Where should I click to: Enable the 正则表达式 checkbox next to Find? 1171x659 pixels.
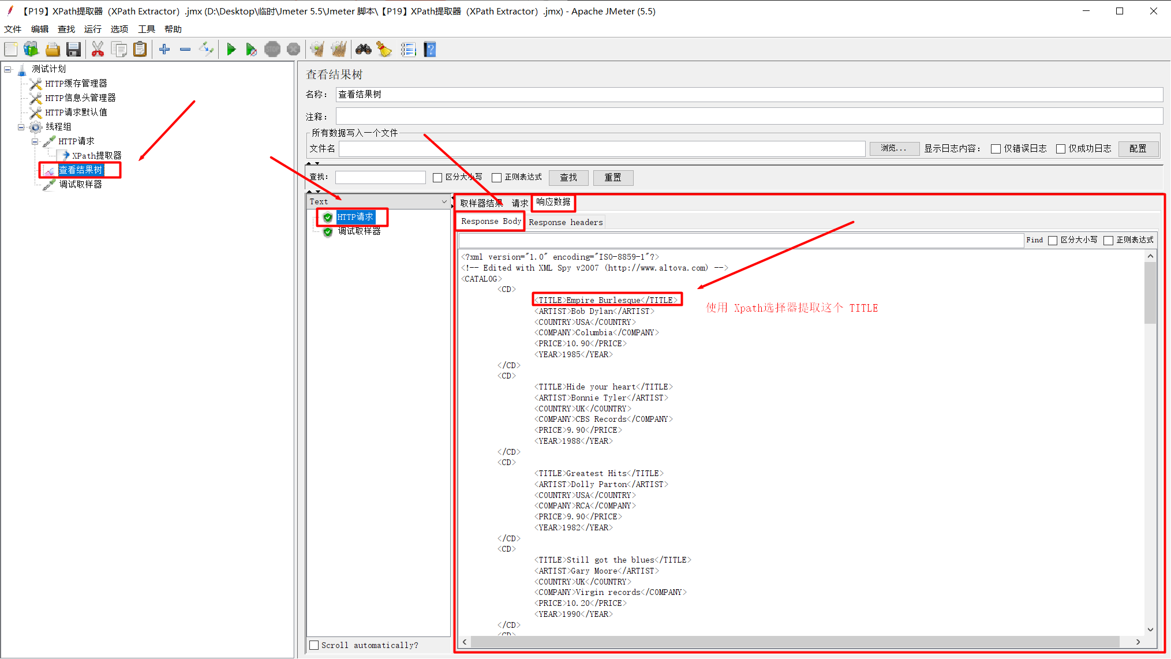(x=1108, y=240)
